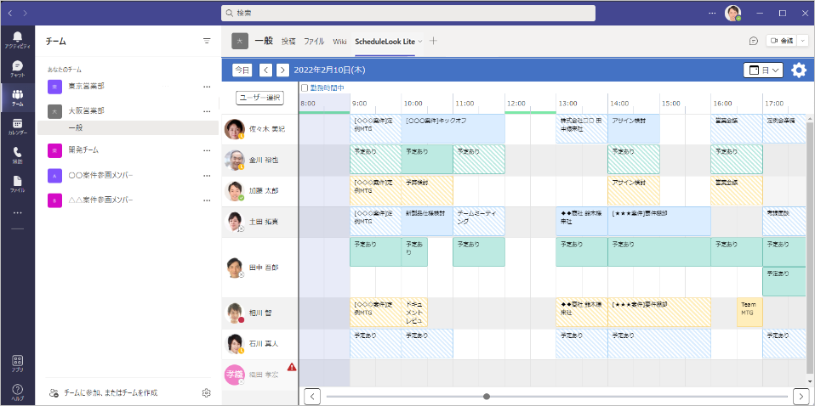Switch to the ファイル tab
815x406 pixels.
click(314, 41)
